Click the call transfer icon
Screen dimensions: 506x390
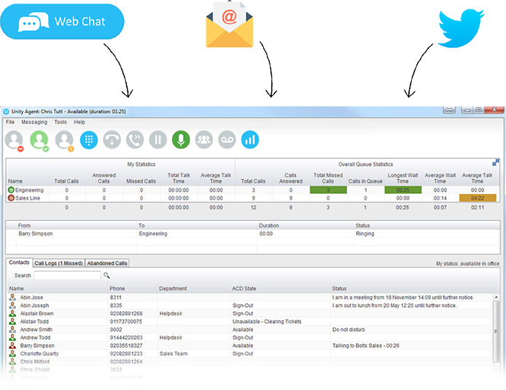(x=135, y=139)
